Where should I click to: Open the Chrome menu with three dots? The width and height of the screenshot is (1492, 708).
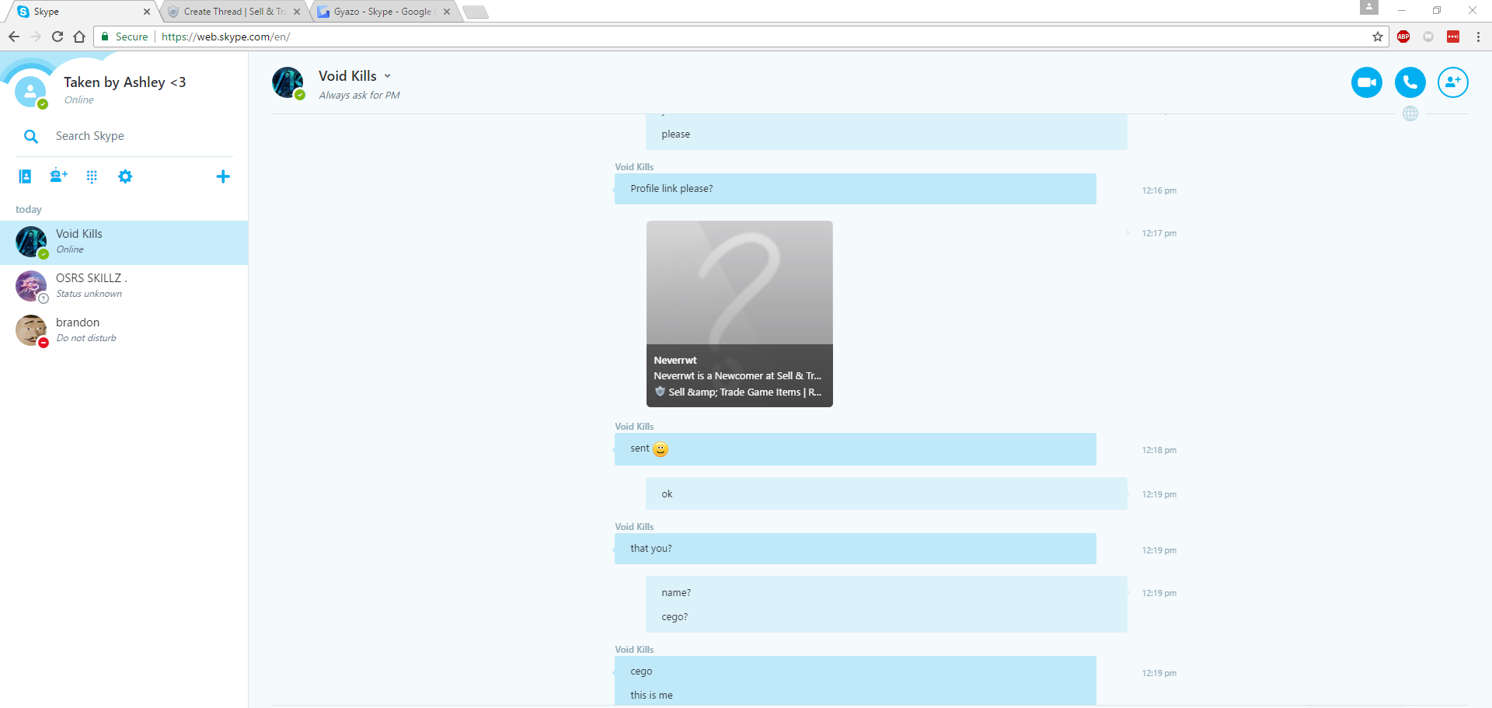coord(1478,37)
